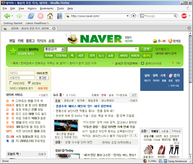Click the search magnifier icon

tap(175, 16)
